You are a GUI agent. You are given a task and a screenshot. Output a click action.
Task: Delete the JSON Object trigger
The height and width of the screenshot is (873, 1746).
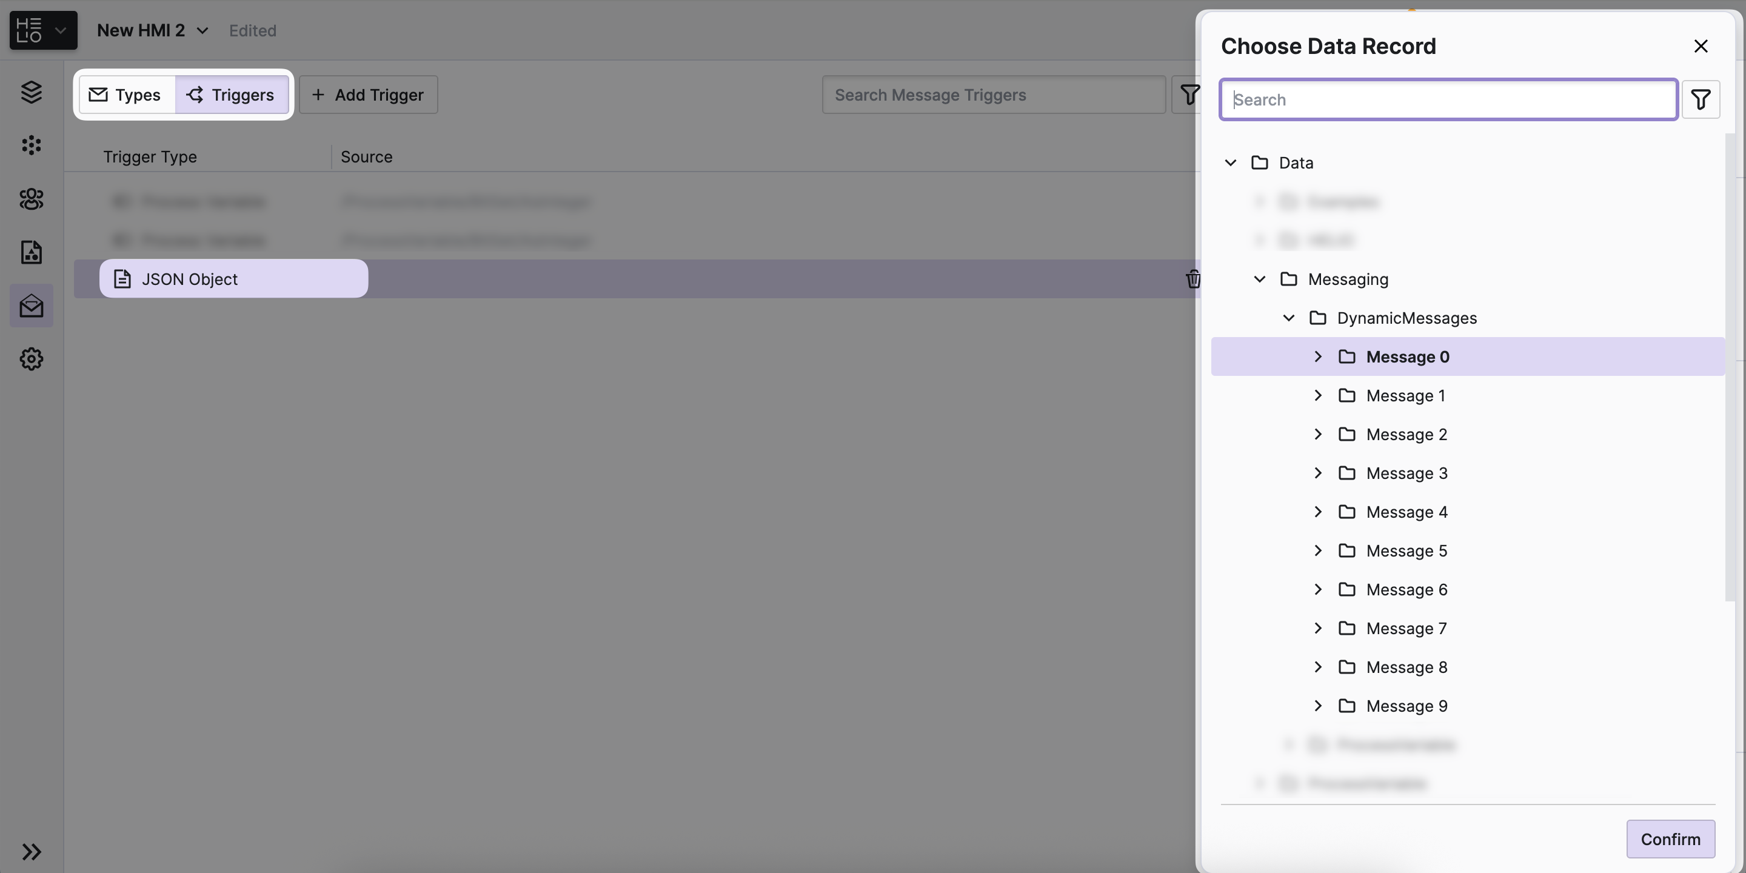point(1192,279)
